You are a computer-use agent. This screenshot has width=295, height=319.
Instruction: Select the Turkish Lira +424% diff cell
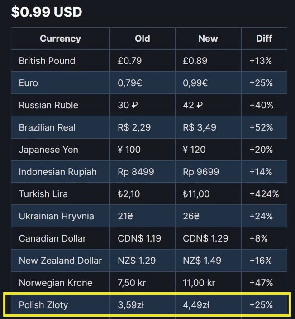point(264,194)
